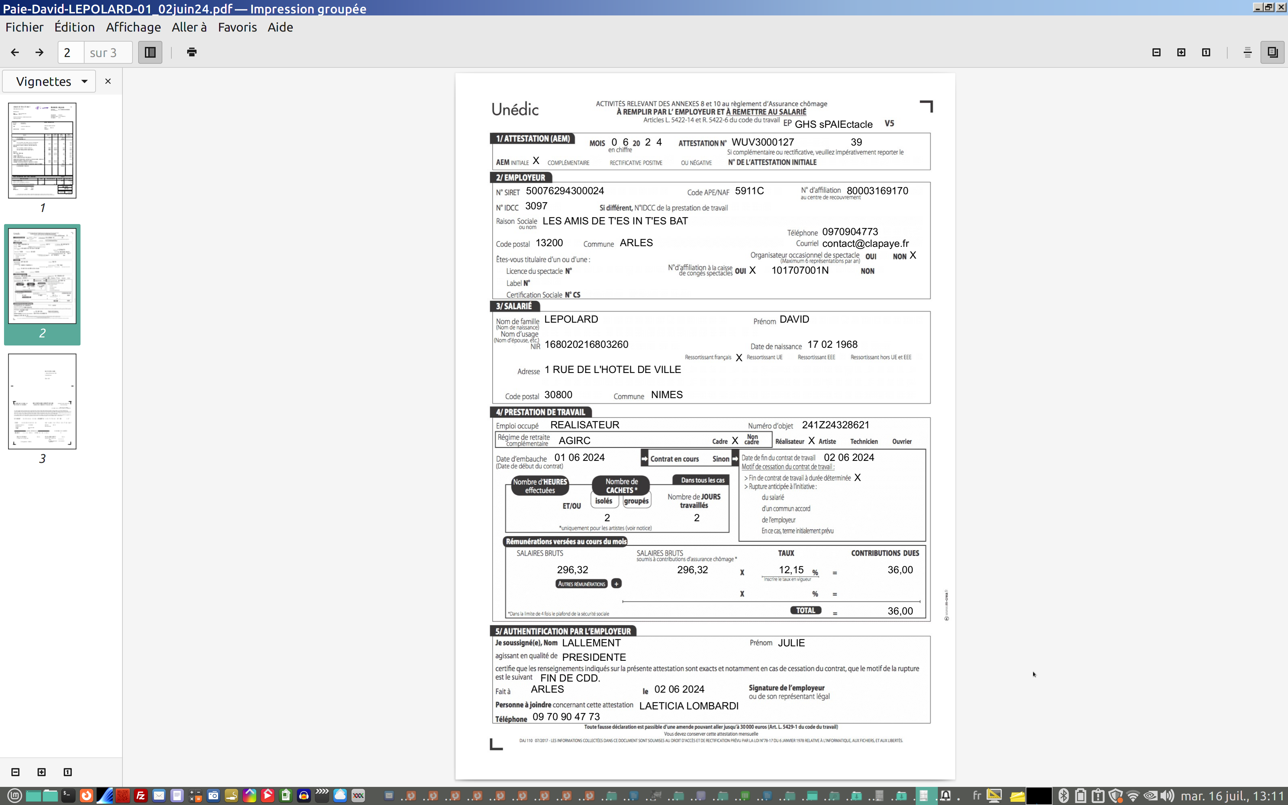Open the Favoris menu

[x=237, y=27]
